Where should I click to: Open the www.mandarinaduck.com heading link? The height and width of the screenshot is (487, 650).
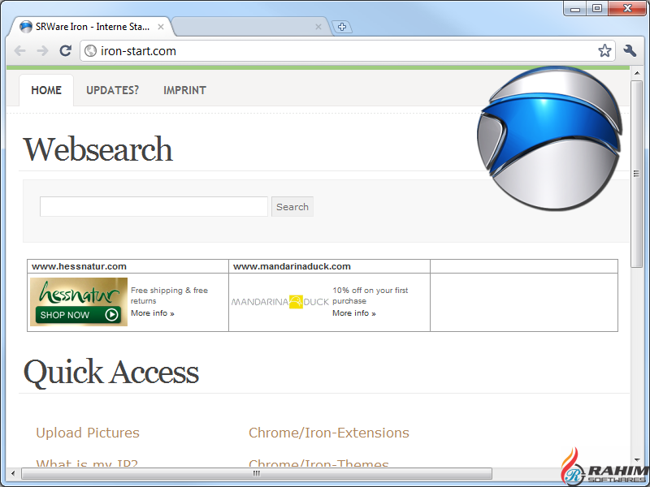coord(292,266)
